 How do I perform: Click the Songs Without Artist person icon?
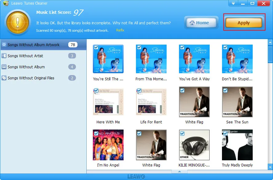pyautogui.click(x=4, y=56)
